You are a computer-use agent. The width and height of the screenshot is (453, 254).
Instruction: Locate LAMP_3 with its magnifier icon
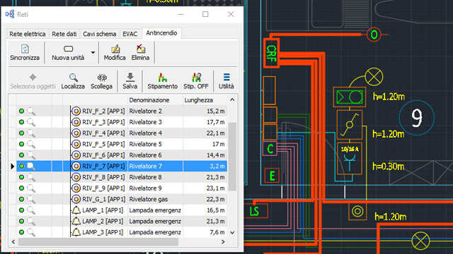click(31, 232)
